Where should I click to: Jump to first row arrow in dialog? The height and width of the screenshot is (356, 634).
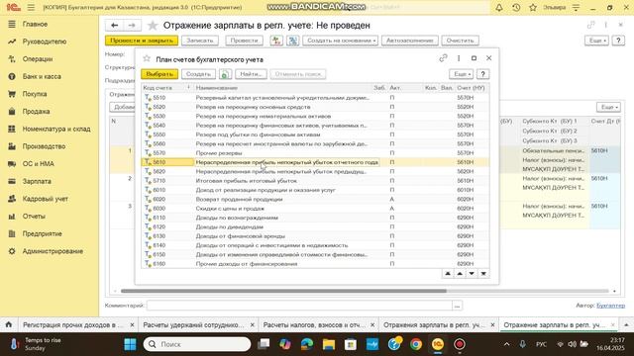point(448,274)
